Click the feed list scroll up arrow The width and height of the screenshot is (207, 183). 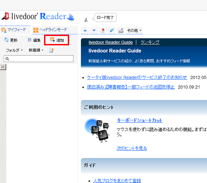pos(3,67)
